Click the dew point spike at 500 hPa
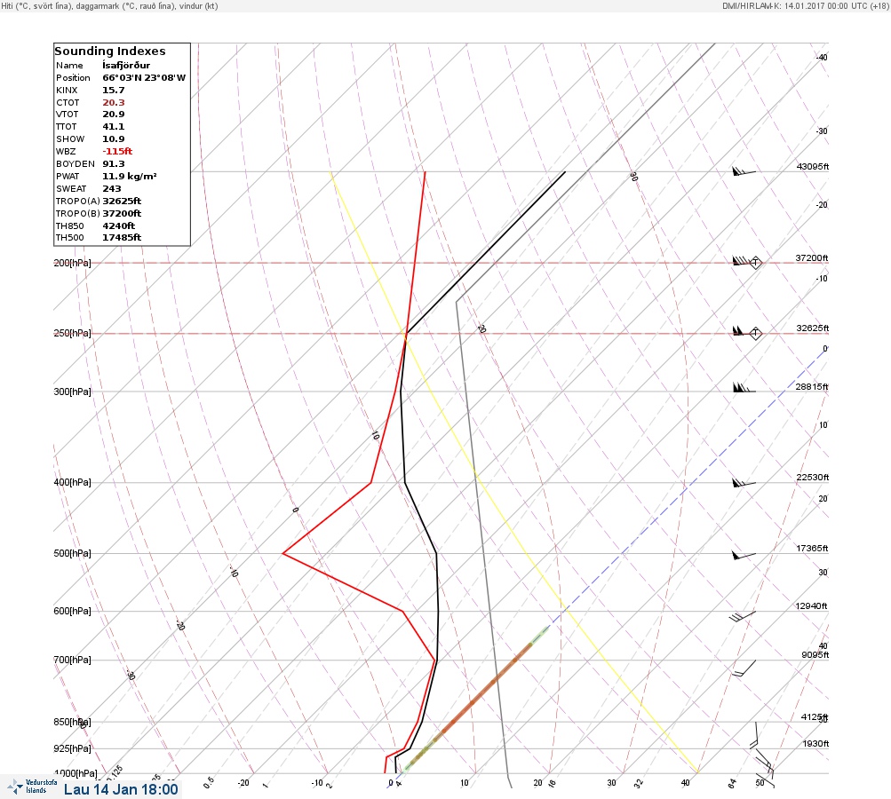Viewport: 891px width, 799px height. (x=283, y=553)
